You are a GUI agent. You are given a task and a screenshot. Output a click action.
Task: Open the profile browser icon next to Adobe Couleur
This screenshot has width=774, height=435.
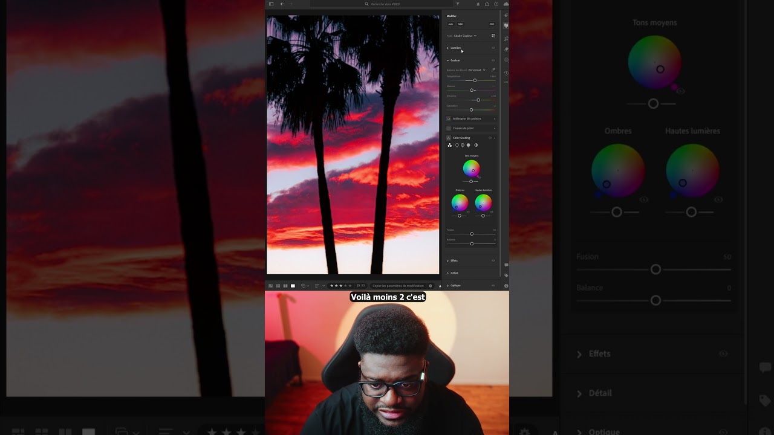pyautogui.click(x=493, y=36)
